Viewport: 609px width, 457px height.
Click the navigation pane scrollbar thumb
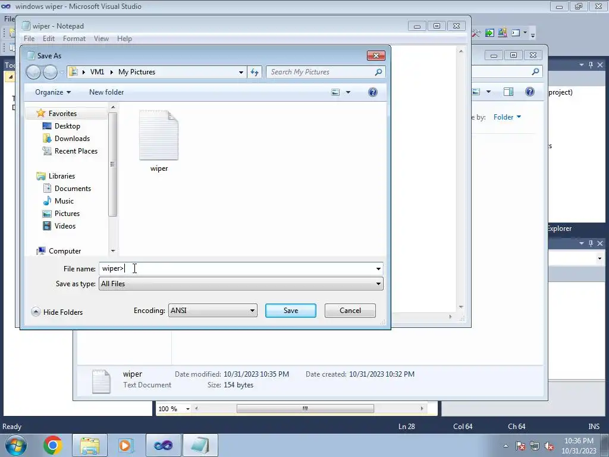pos(112,164)
